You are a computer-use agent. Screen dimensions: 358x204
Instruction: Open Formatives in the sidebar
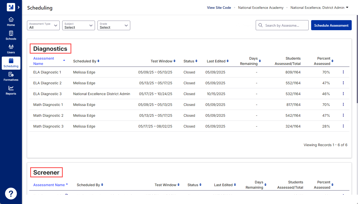11,76
